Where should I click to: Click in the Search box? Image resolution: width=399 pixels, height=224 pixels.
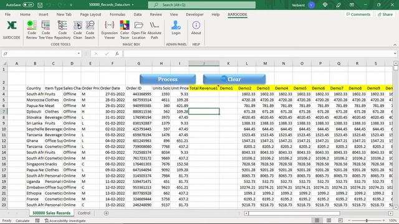pos(202,5)
